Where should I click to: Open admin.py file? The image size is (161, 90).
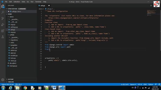[x=21, y=50]
